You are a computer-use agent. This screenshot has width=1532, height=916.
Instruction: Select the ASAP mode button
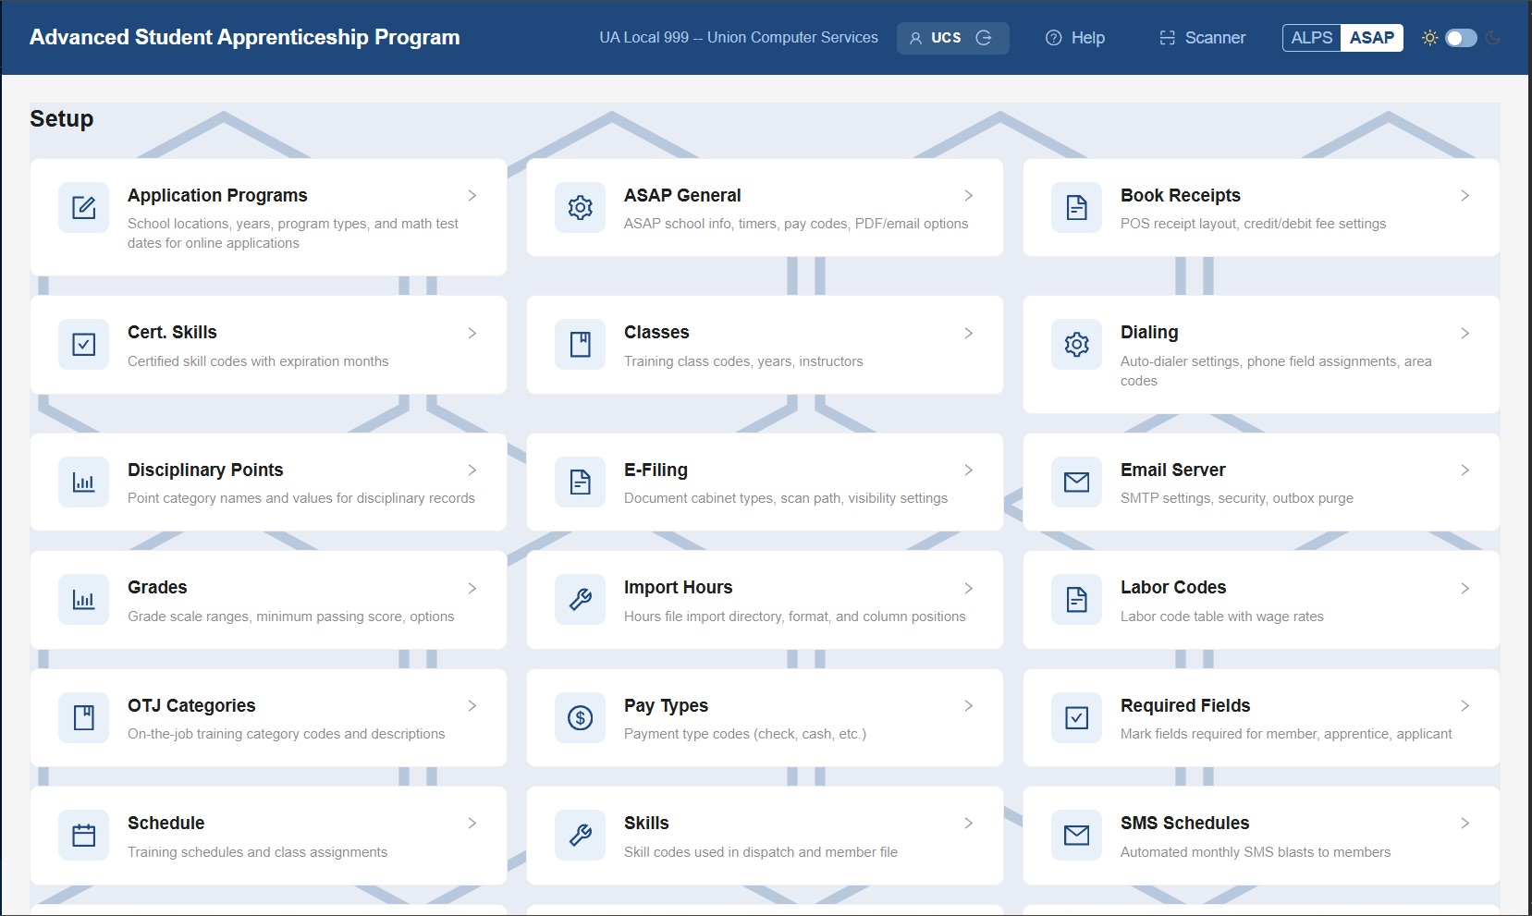1372,38
